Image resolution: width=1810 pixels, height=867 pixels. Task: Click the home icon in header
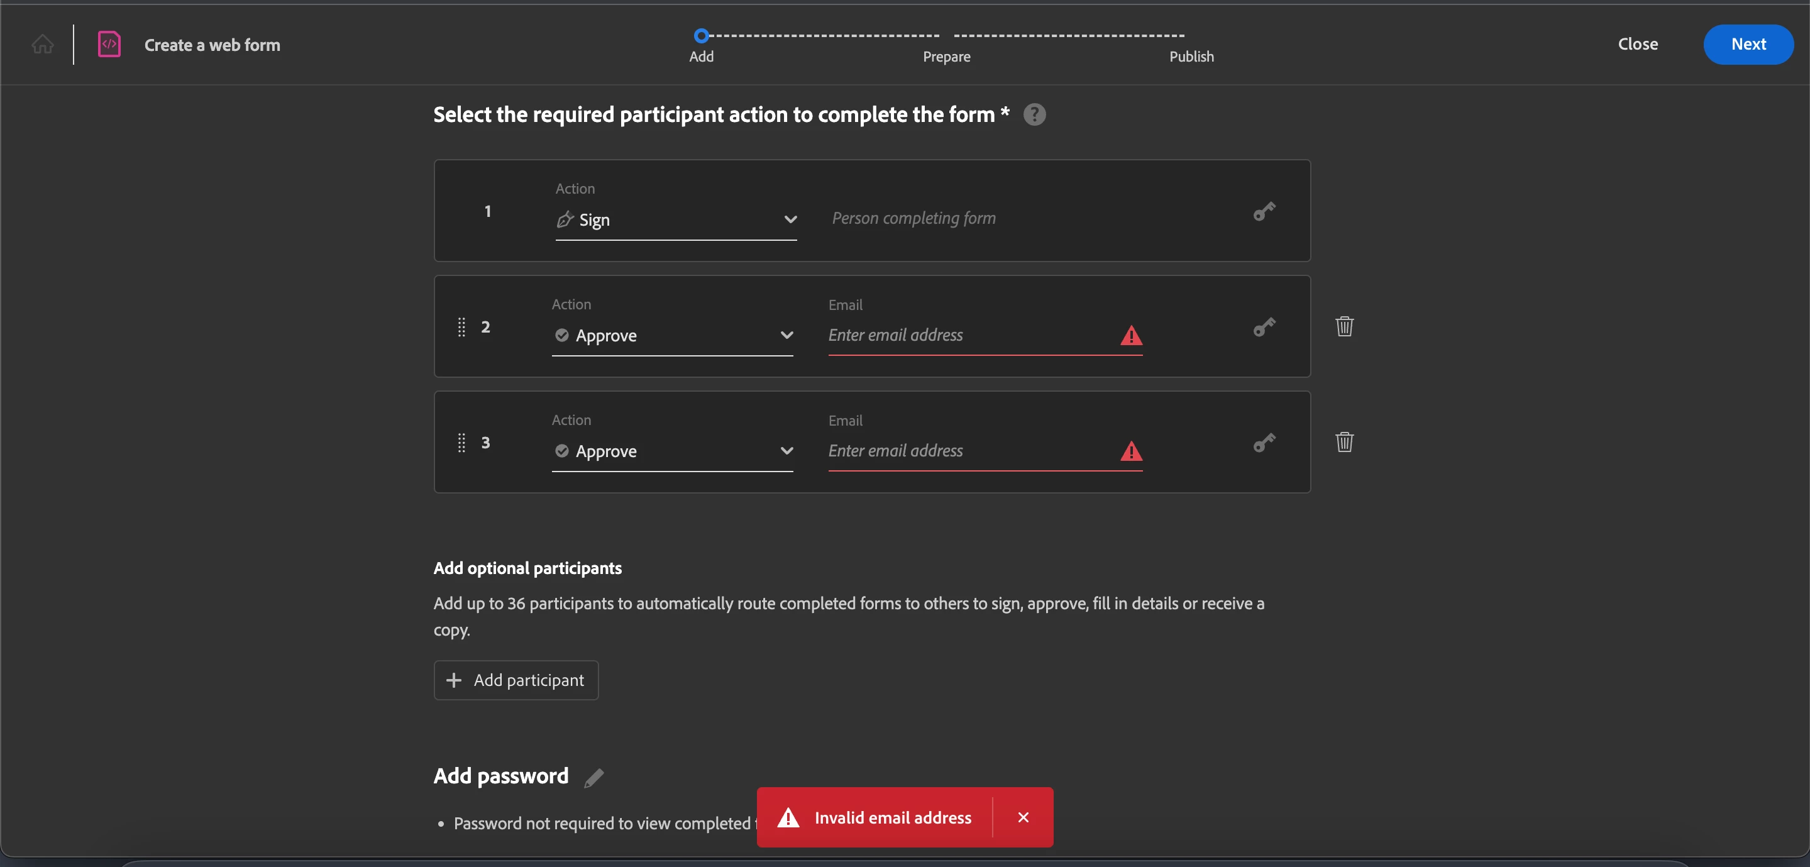[x=42, y=44]
